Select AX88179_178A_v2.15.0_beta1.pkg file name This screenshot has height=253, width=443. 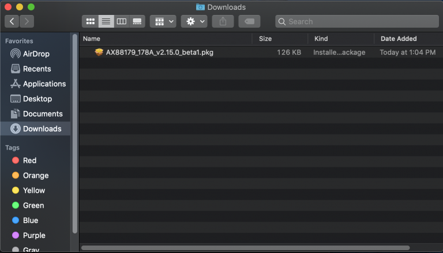click(x=160, y=53)
